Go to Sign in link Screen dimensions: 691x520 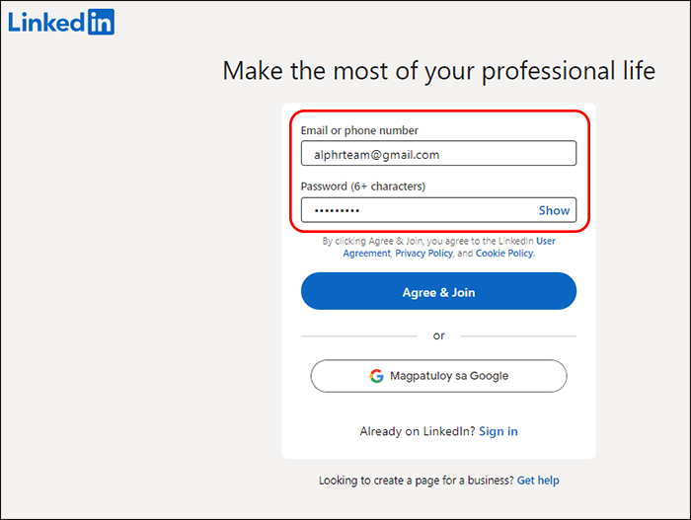[499, 431]
